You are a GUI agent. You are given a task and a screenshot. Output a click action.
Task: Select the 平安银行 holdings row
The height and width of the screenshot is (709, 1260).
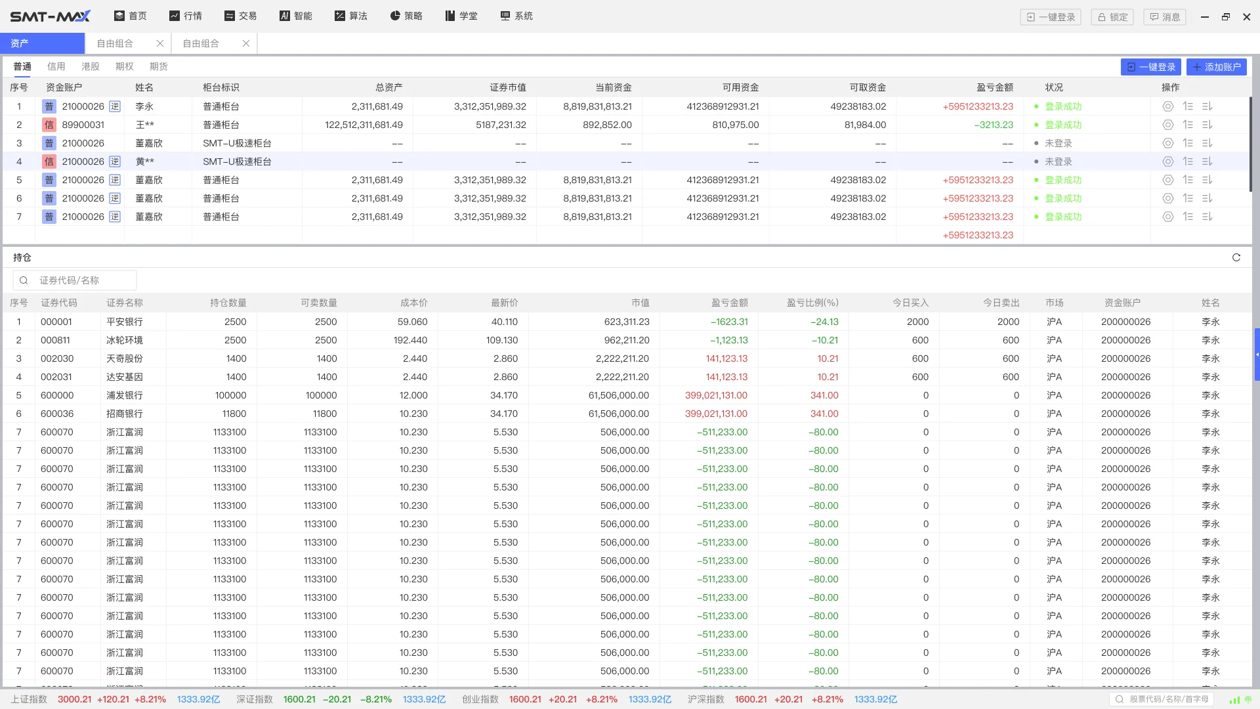pyautogui.click(x=627, y=322)
